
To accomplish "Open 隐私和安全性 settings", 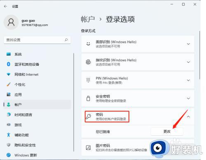I will [x=37, y=145].
